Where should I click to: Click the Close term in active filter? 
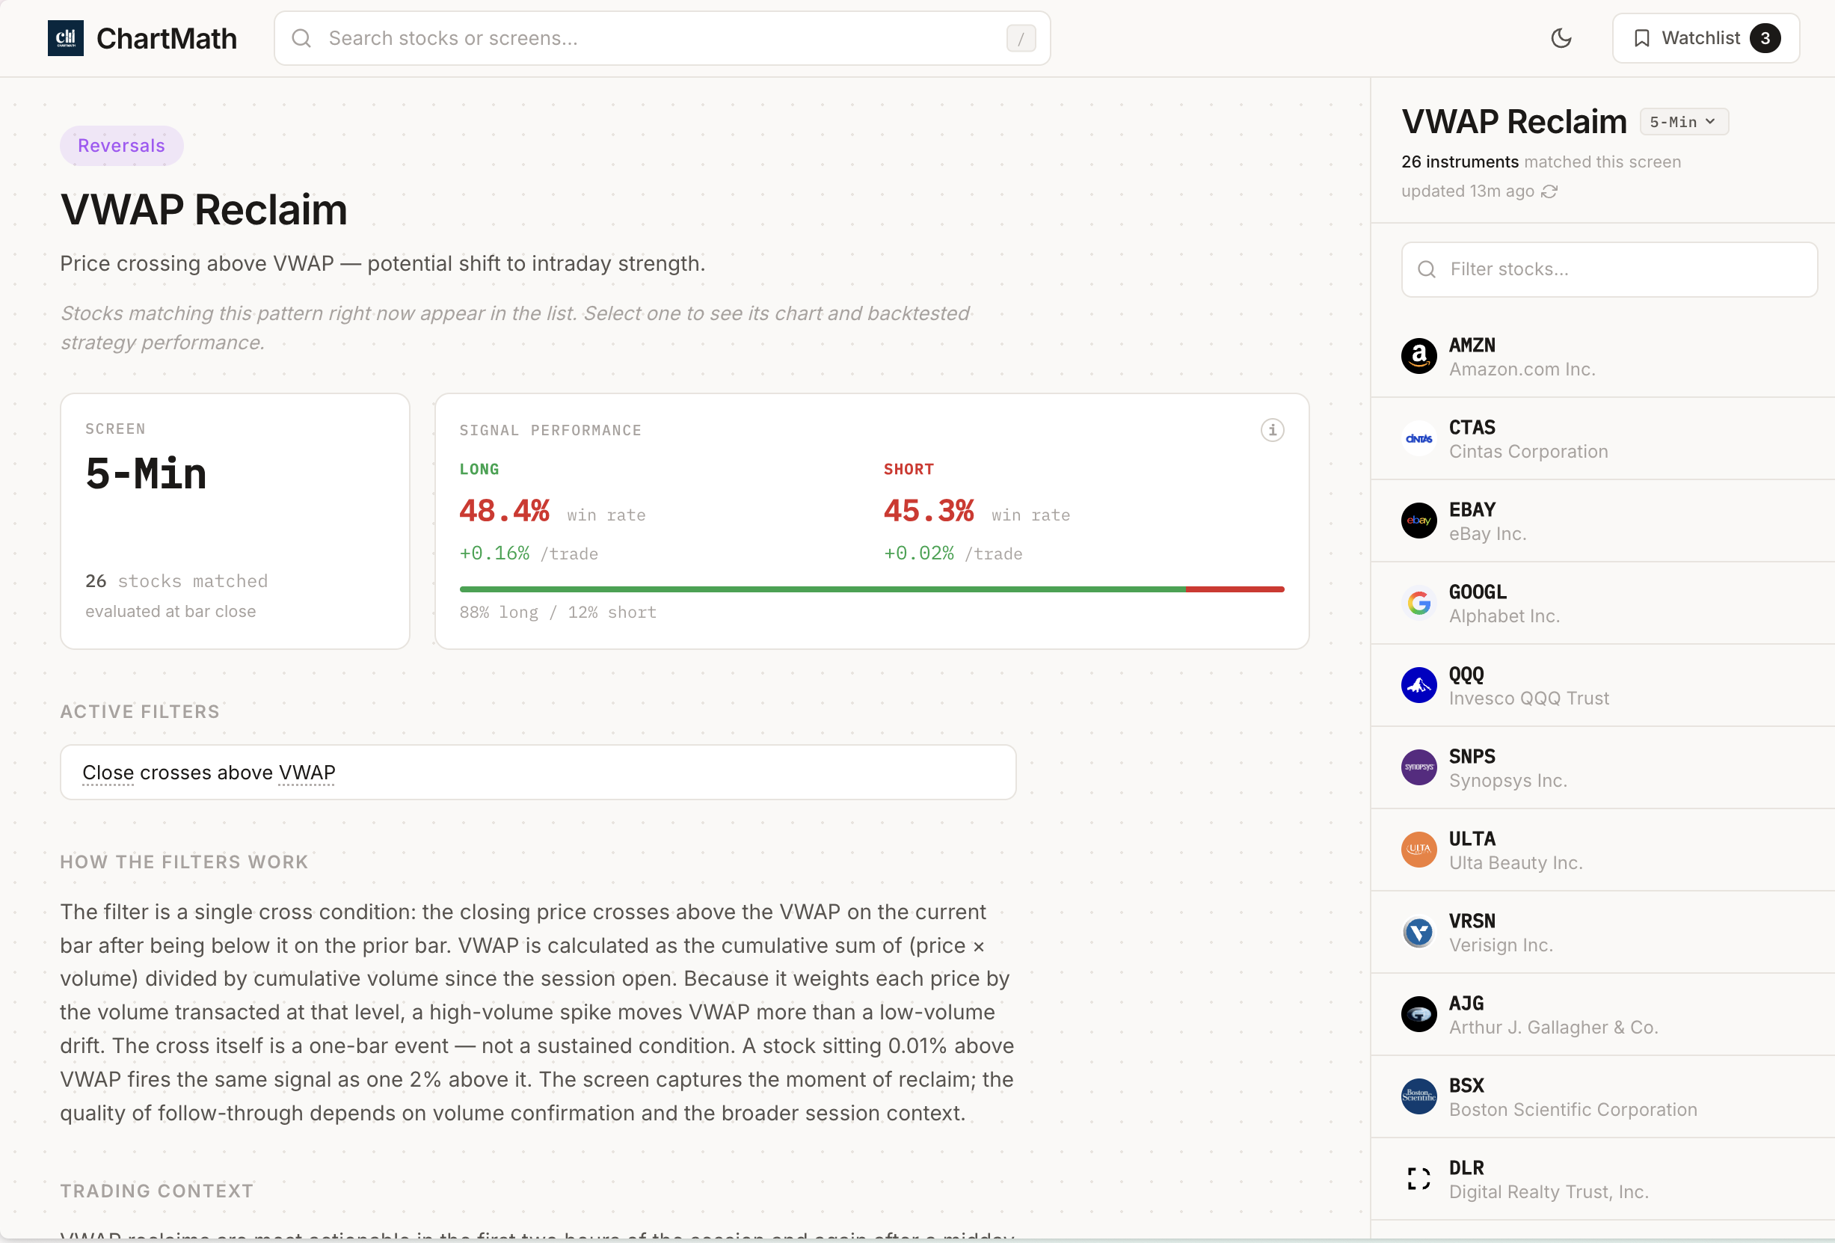point(108,773)
